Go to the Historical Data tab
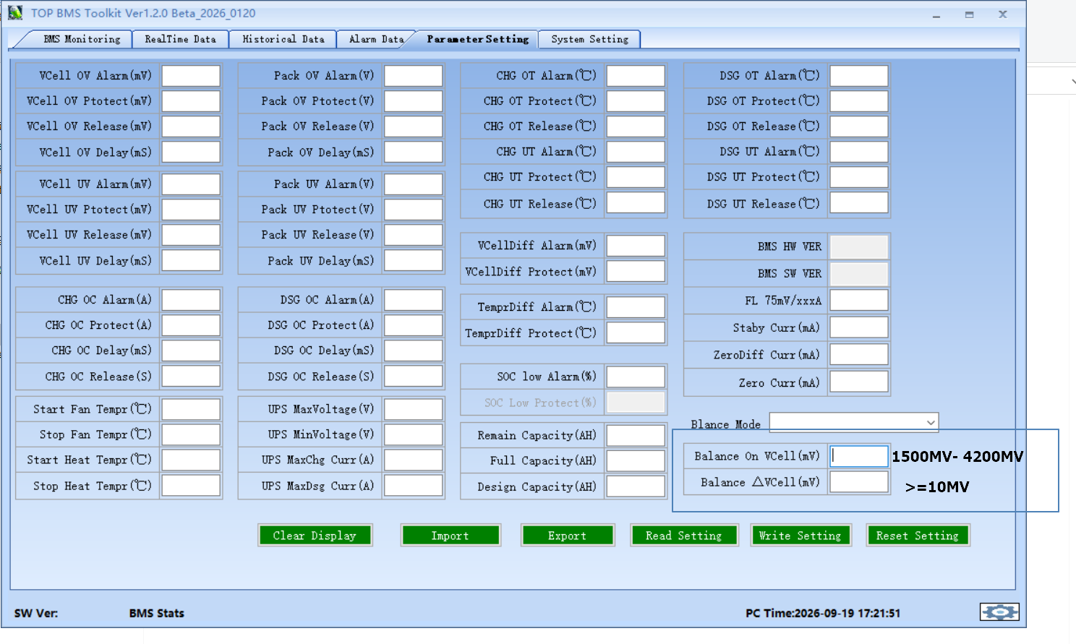The image size is (1076, 644). tap(283, 39)
